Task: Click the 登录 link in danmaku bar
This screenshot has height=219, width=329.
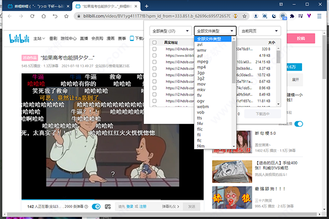Action: pyautogui.click(x=130, y=206)
